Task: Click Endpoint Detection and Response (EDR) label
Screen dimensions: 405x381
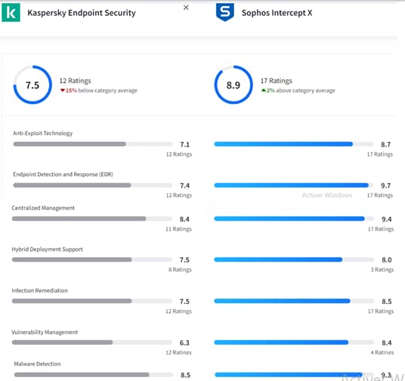Action: tap(63, 175)
